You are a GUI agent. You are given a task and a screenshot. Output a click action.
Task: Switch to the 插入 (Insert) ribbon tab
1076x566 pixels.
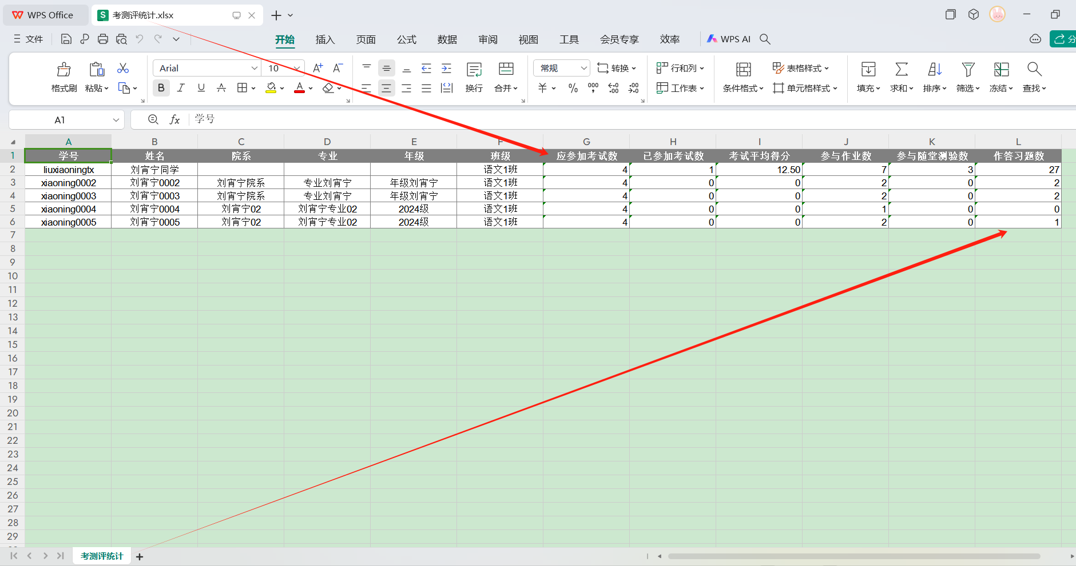coord(325,39)
